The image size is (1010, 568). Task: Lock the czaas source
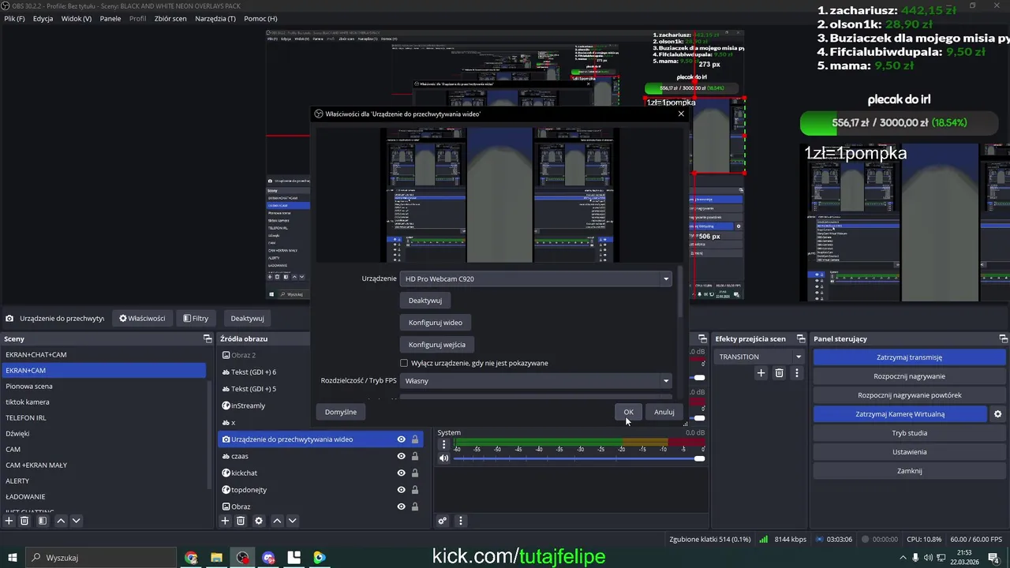pyautogui.click(x=414, y=456)
